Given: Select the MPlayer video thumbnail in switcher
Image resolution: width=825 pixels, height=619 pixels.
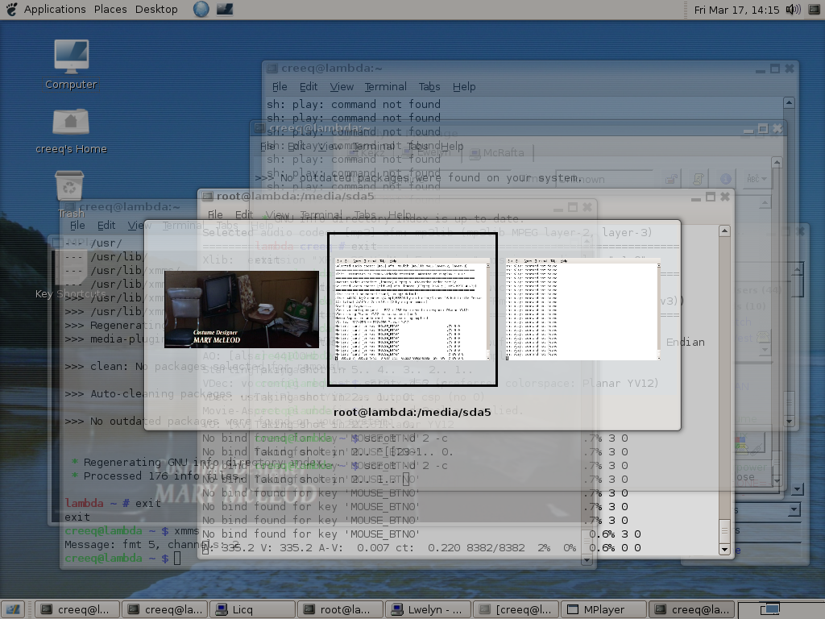Looking at the screenshot, I should 242,309.
